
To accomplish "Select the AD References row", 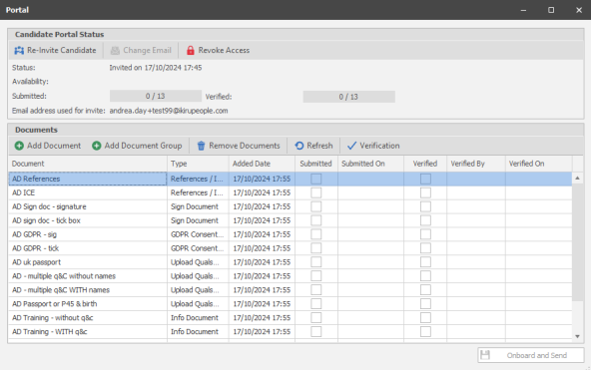I will [291, 179].
